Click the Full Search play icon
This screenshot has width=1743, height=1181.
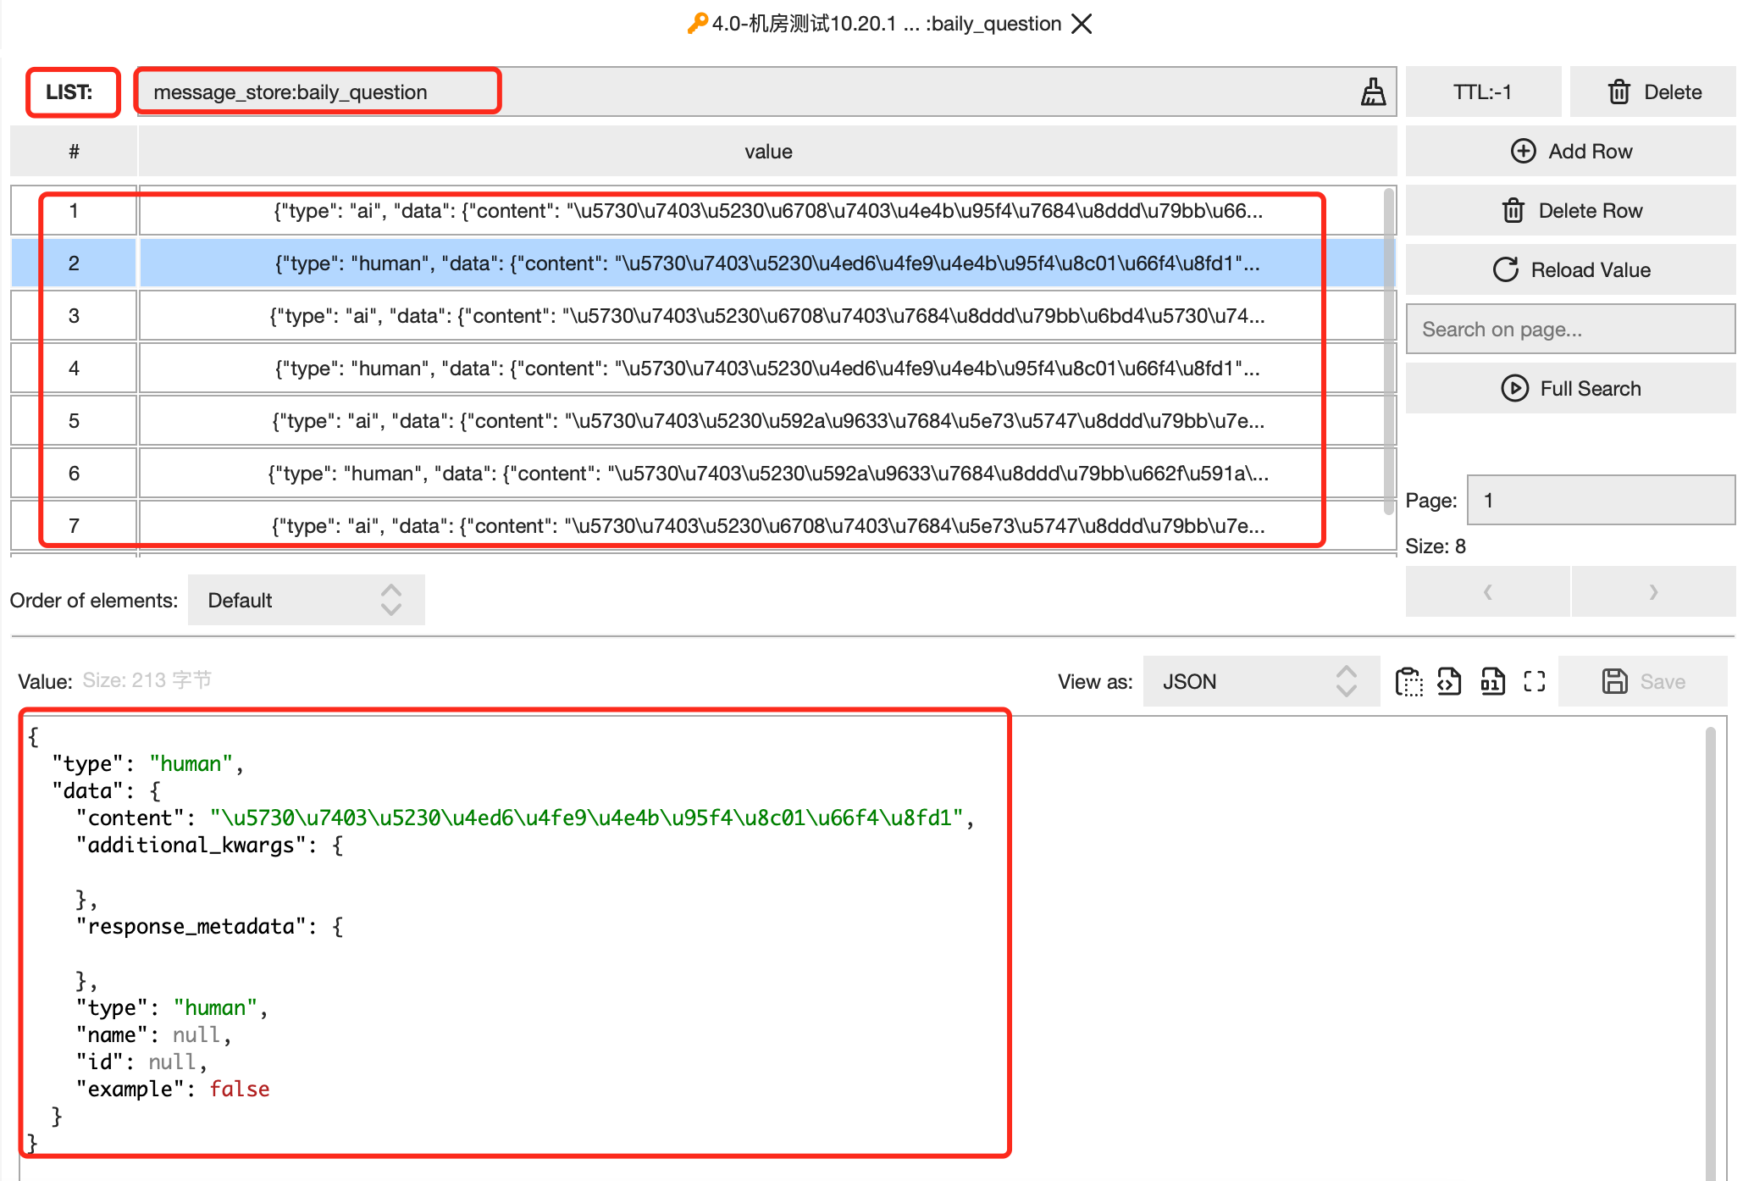(1516, 388)
